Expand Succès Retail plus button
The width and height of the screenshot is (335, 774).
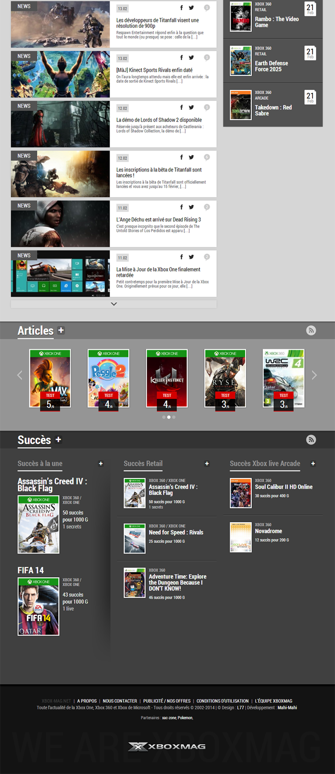pyautogui.click(x=207, y=464)
